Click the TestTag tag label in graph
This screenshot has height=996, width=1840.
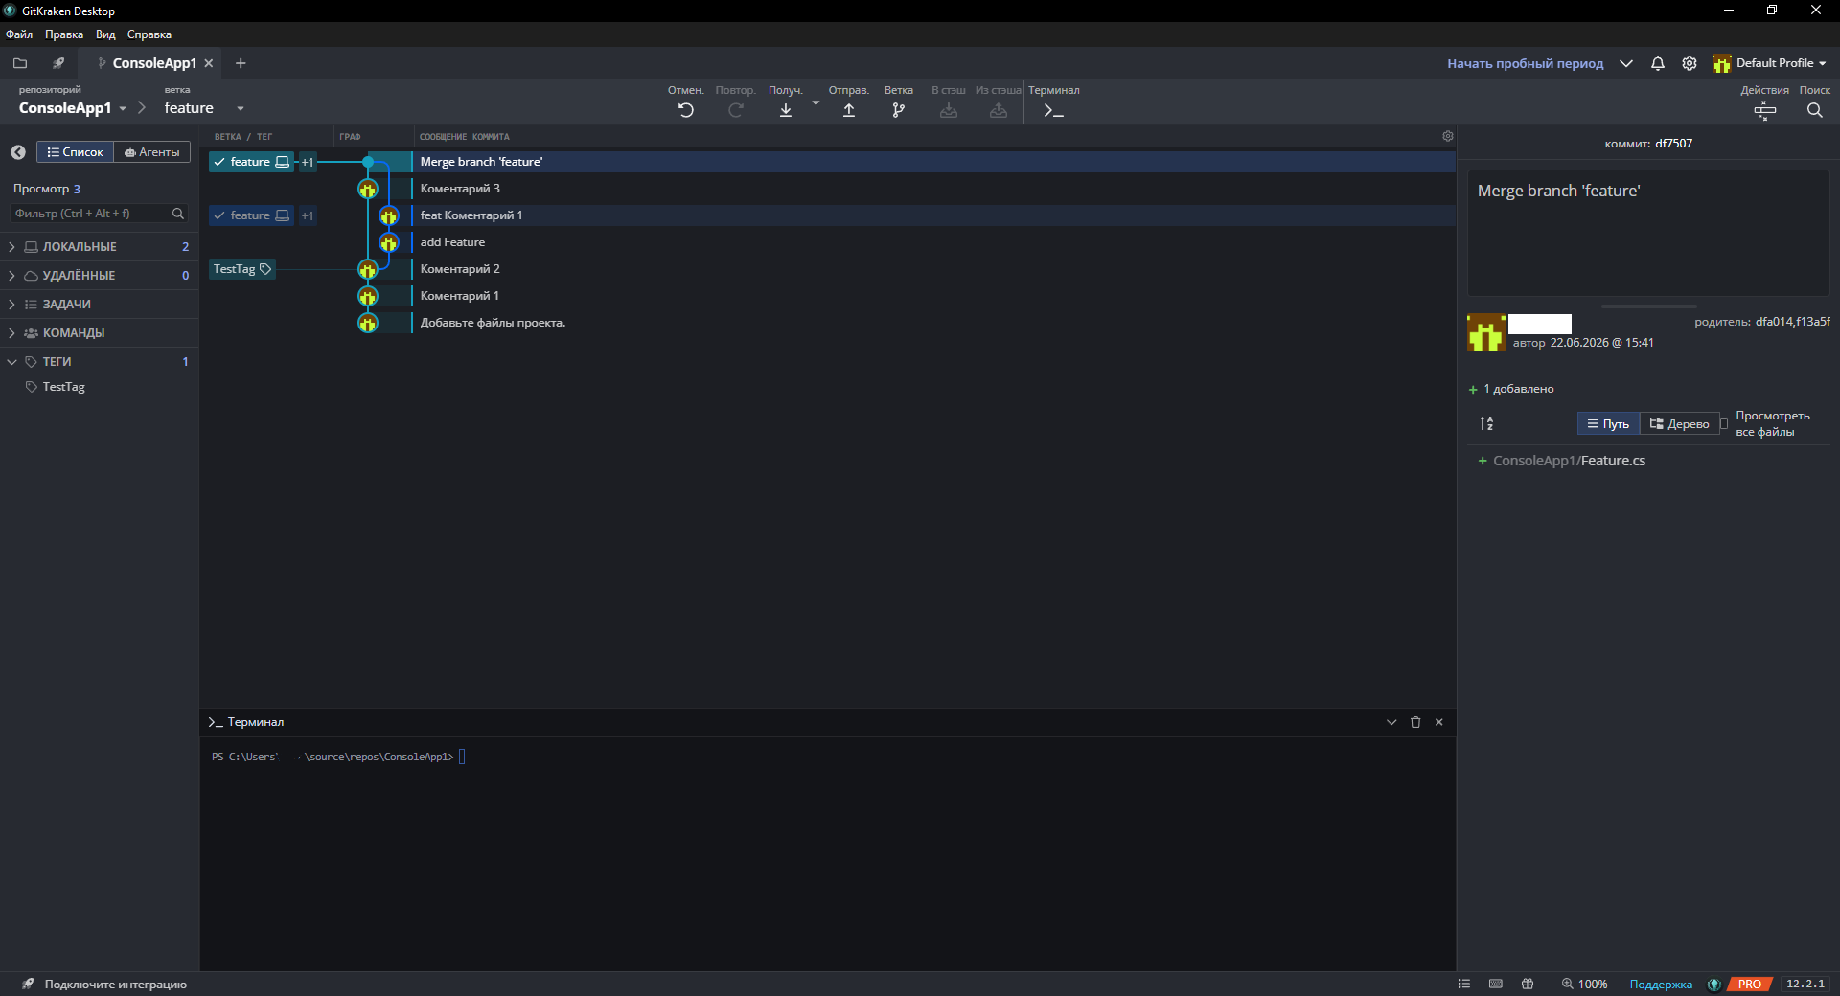click(242, 269)
